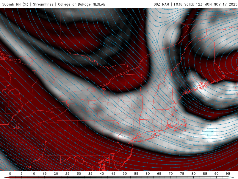Click the colorbar label "25"
Viewport: 238px width, 179px height.
pyautogui.click(x=68, y=174)
